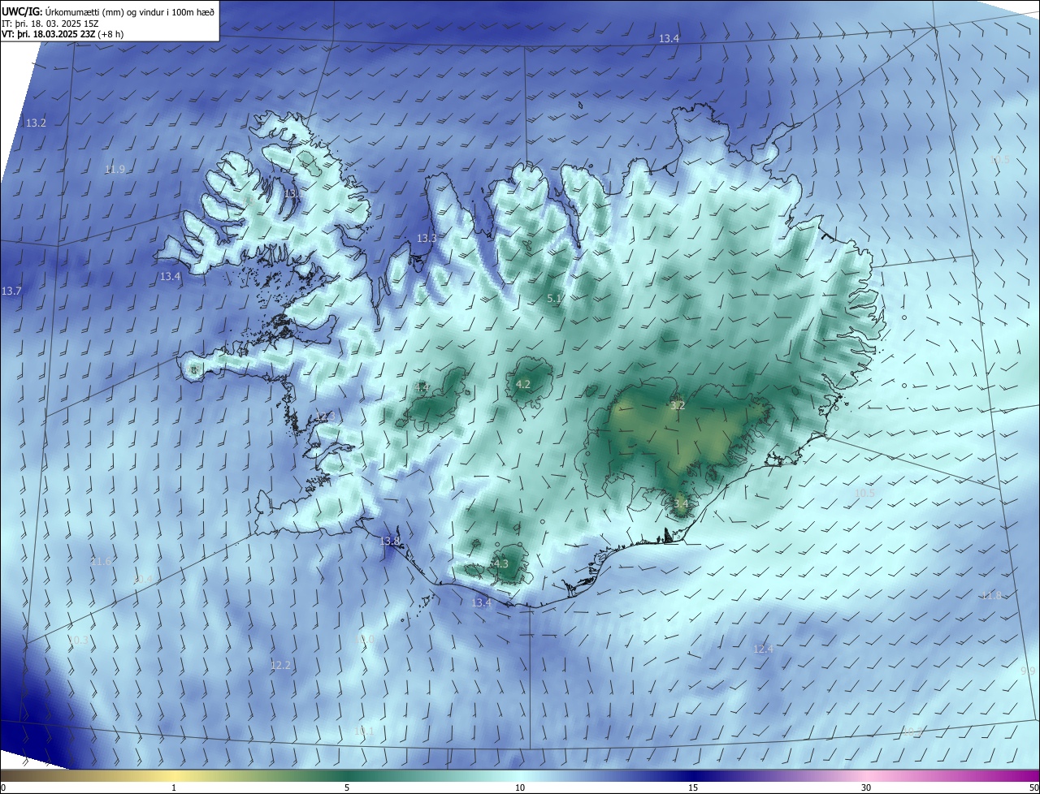
Task: Click the 5.1 value label
Action: 554,299
